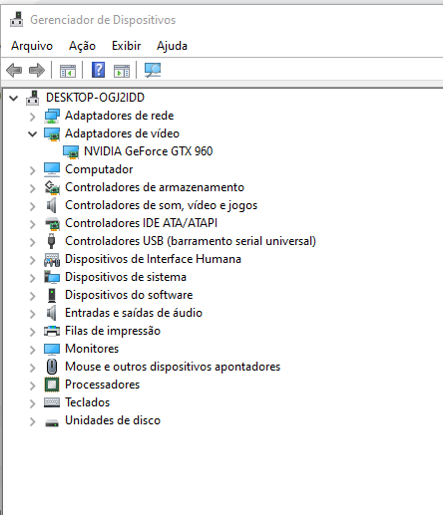Open the blue Help question-mark icon
The height and width of the screenshot is (515, 443).
[98, 70]
